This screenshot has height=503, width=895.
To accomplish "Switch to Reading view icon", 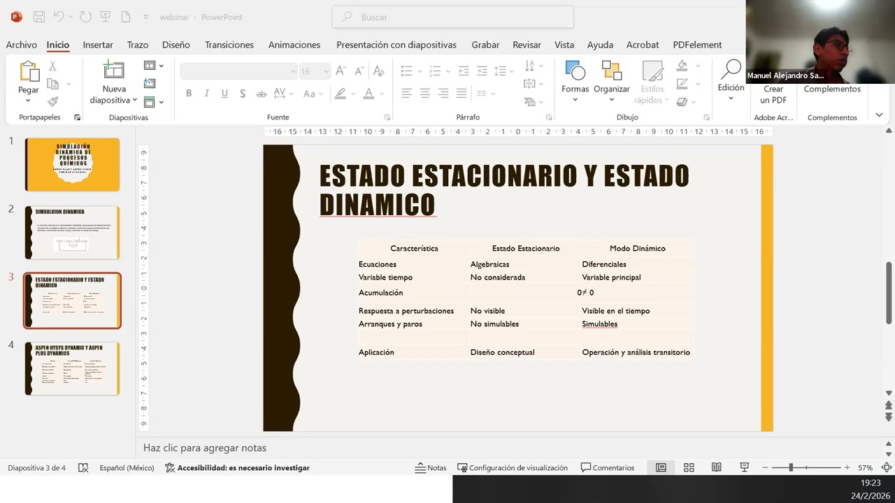I will (x=717, y=467).
